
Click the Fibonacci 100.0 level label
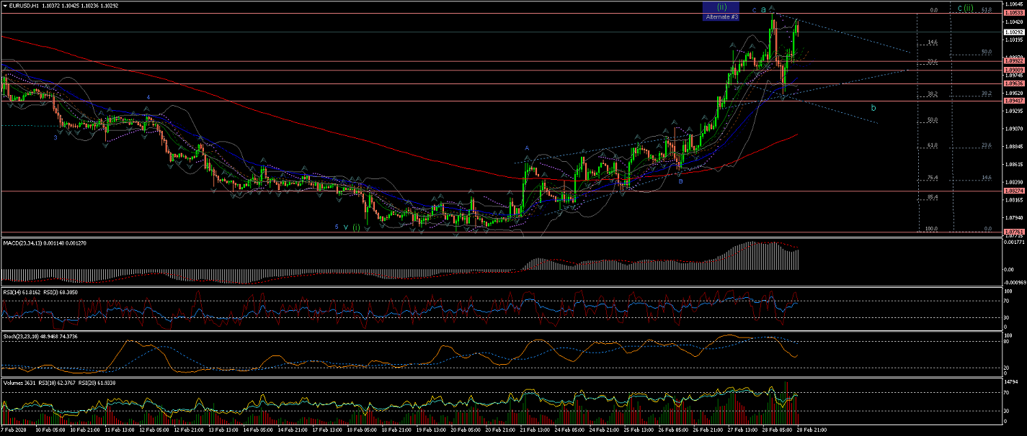pyautogui.click(x=930, y=229)
